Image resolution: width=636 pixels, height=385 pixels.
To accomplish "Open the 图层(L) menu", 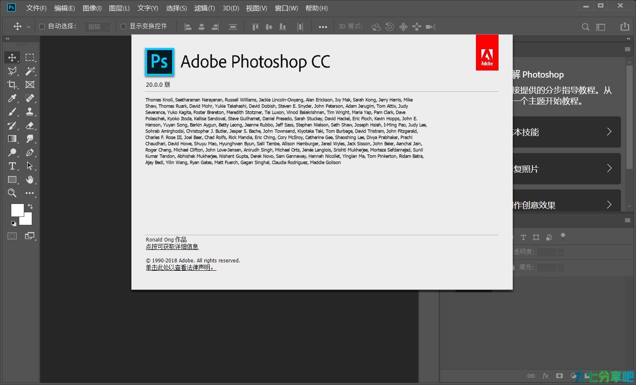I will [x=119, y=8].
